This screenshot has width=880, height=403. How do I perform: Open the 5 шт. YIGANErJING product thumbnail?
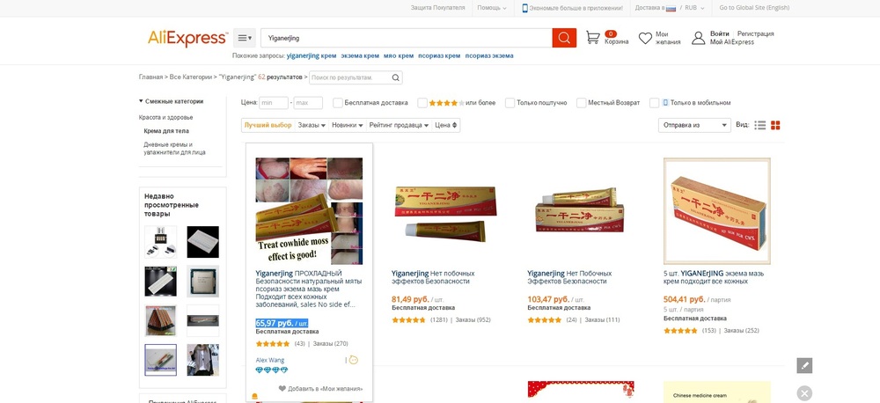[716, 210]
